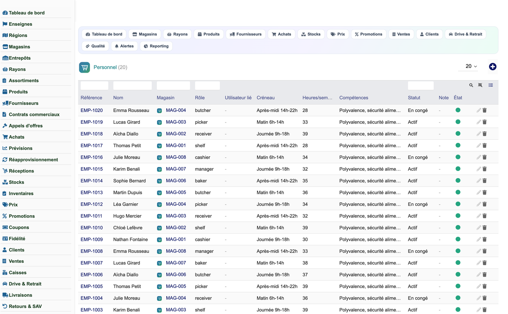Sort by the Créneau column header
508x314 pixels.
click(265, 98)
